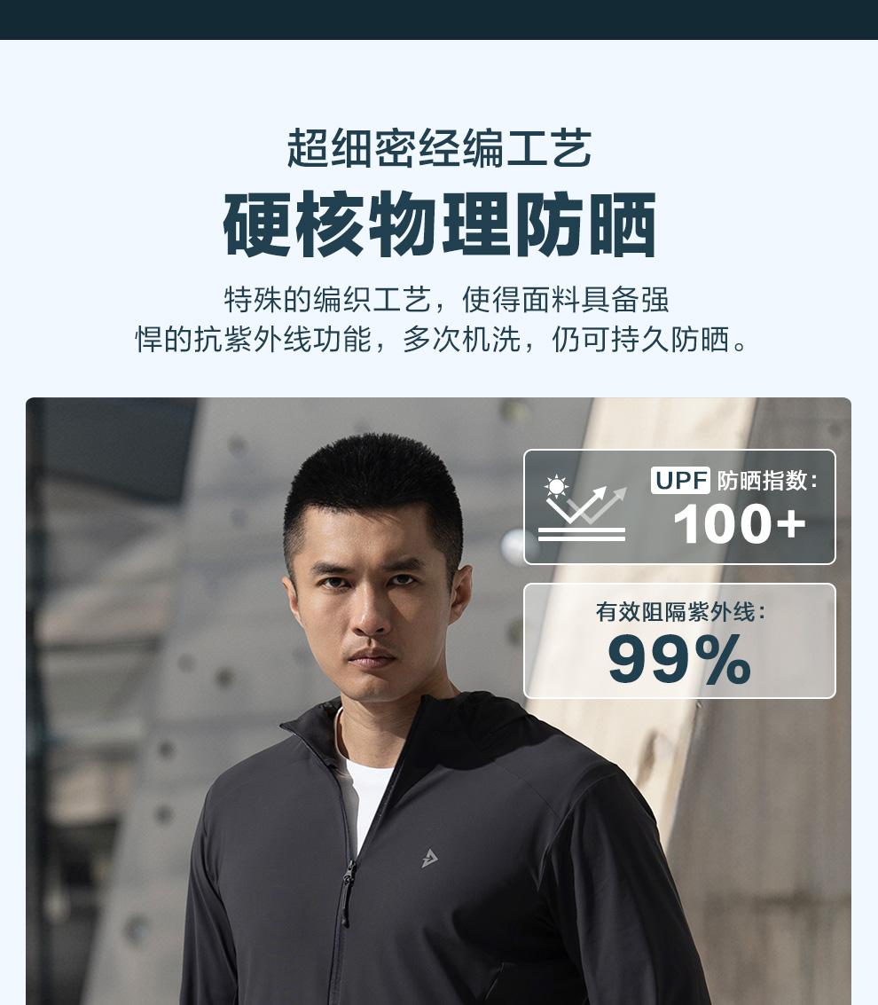Screen dimensions: 878x1005
Task: Click the description line mentioning 多次机洗
Action: pyautogui.click(x=442, y=339)
